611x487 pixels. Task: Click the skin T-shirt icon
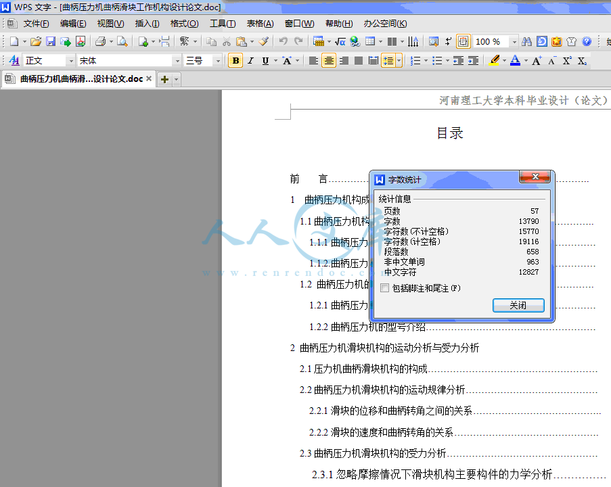click(x=572, y=41)
